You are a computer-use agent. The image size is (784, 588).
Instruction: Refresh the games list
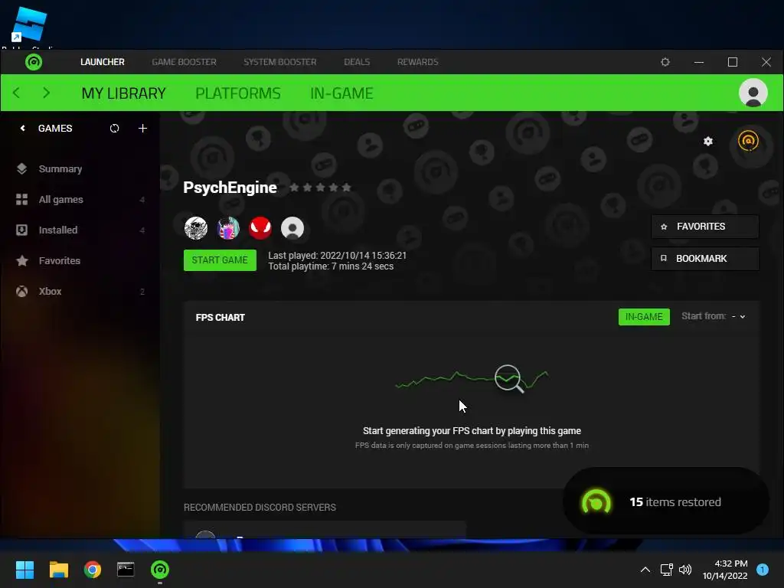coord(115,129)
